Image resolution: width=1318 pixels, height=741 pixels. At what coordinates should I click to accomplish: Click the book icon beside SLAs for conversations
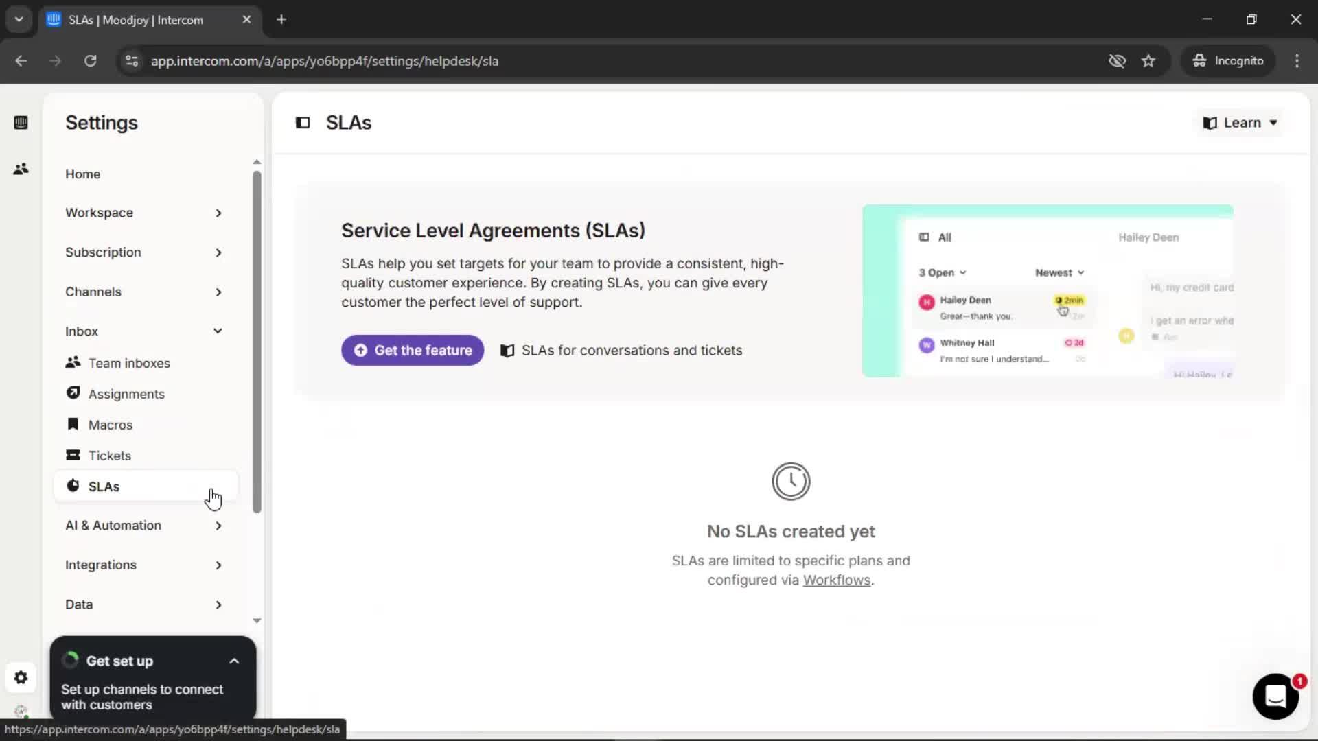(507, 351)
